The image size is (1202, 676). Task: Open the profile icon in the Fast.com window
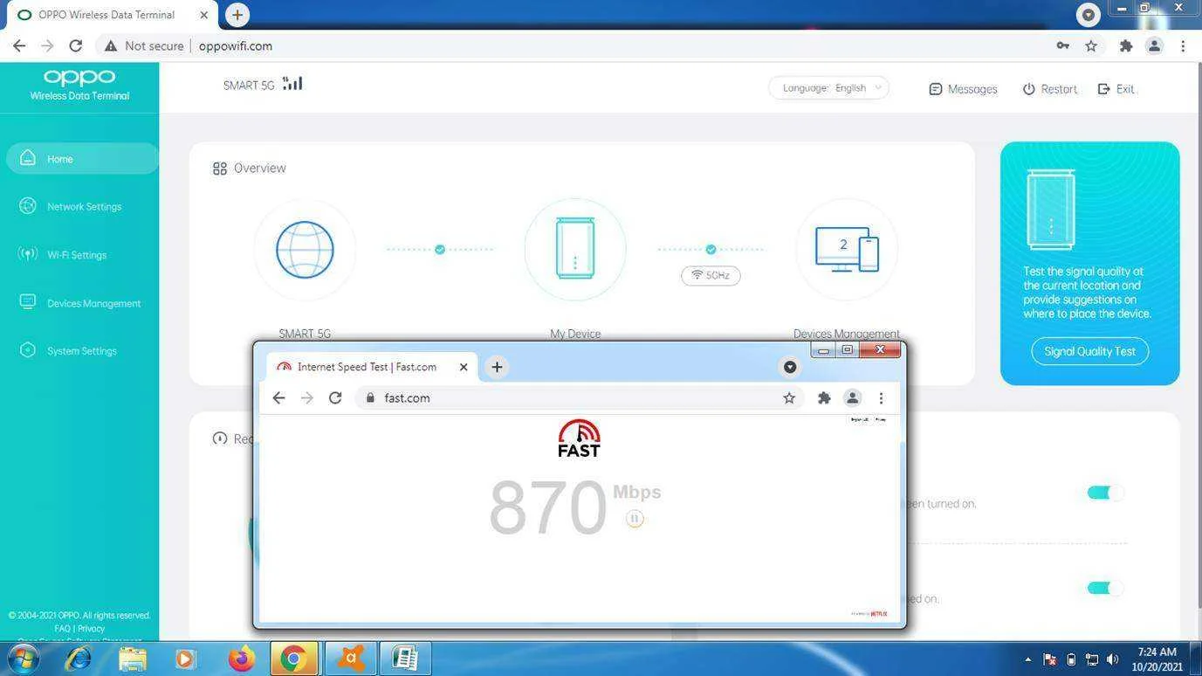click(x=852, y=398)
